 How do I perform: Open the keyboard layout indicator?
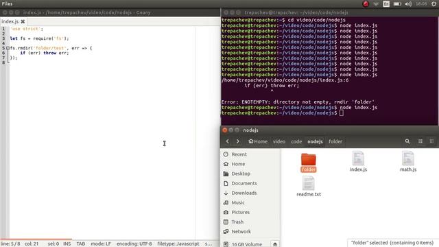[386, 4]
